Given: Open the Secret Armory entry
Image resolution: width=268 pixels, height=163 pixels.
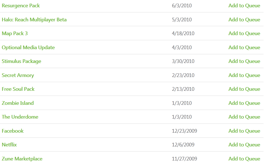Looking at the screenshot, I should click(x=18, y=75).
